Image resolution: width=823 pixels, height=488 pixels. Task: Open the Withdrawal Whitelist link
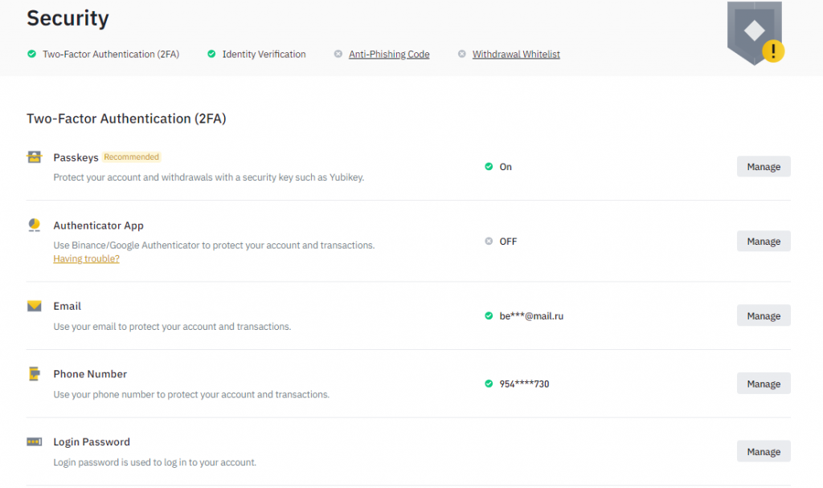tap(516, 55)
